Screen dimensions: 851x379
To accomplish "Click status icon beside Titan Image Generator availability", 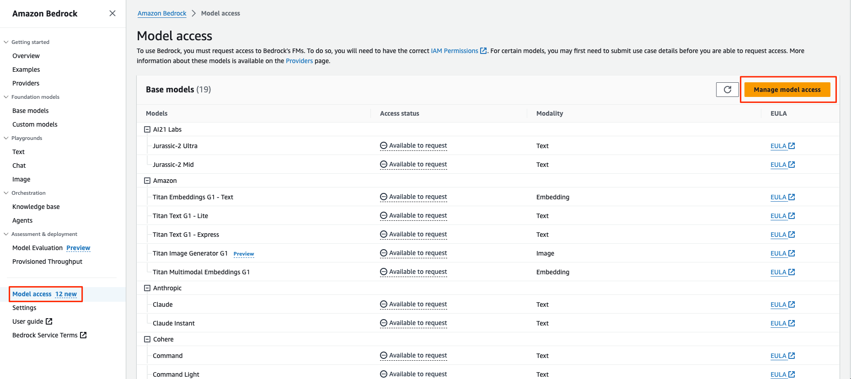I will point(384,253).
